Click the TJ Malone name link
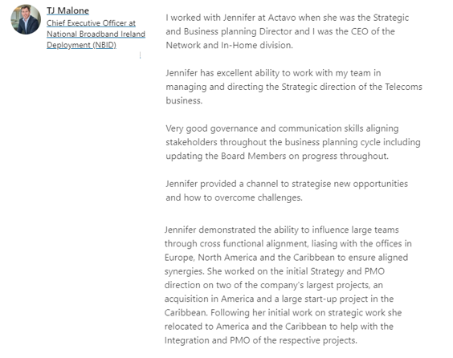The width and height of the screenshot is (453, 358). (x=68, y=10)
